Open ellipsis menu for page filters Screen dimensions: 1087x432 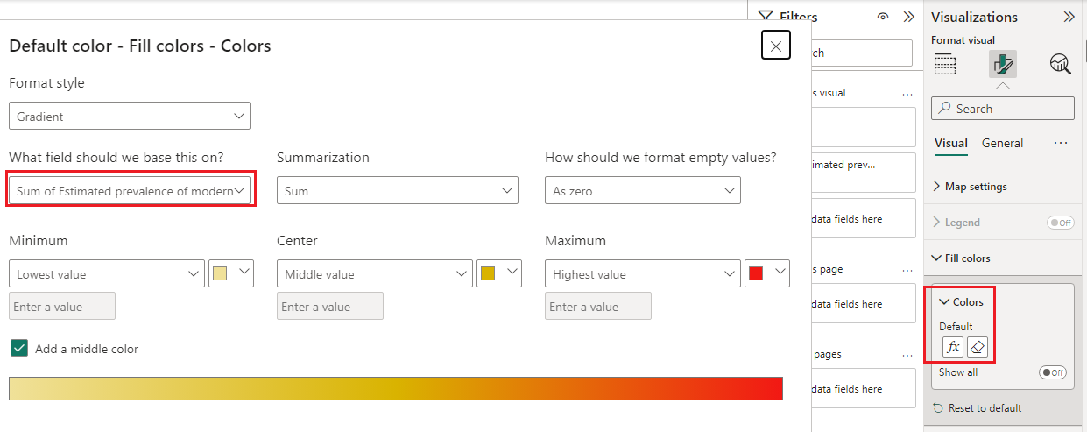(x=907, y=269)
